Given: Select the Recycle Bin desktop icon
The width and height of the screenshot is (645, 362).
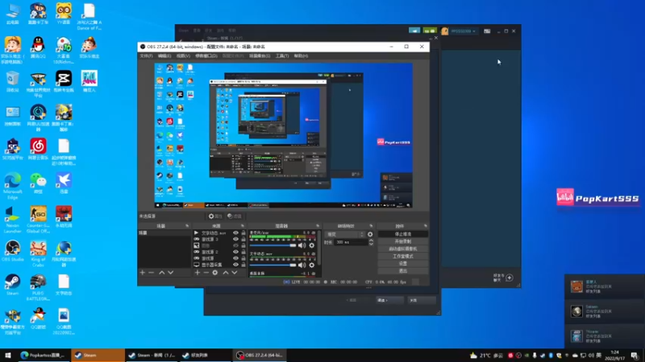Looking at the screenshot, I should [x=12, y=81].
